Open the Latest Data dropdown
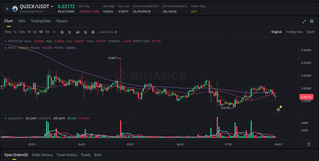This screenshot has width=319, height=161. (108, 32)
